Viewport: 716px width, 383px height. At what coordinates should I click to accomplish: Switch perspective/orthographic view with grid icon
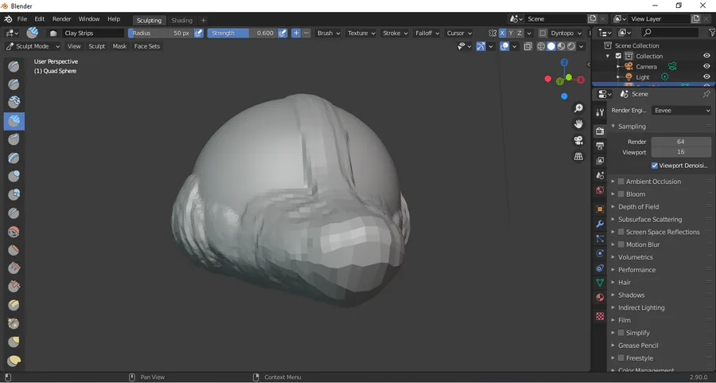(578, 156)
